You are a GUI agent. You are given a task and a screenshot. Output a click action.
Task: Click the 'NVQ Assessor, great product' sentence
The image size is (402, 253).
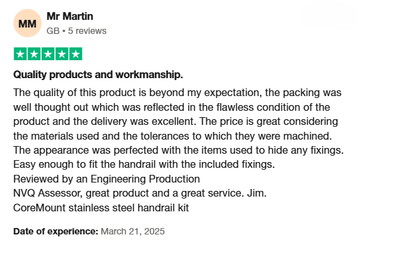tap(140, 193)
